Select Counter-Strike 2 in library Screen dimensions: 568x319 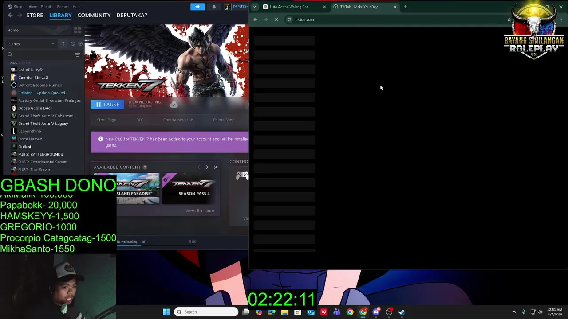33,78
